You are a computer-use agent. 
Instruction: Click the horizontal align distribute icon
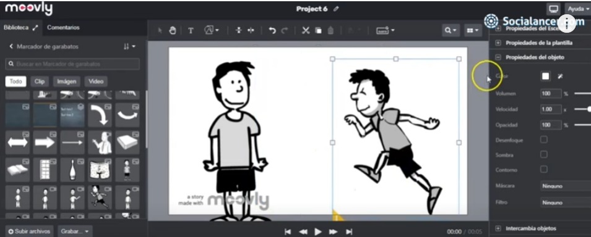coord(251,30)
